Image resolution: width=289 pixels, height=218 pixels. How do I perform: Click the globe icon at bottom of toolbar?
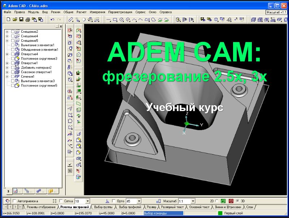(x=79, y=177)
